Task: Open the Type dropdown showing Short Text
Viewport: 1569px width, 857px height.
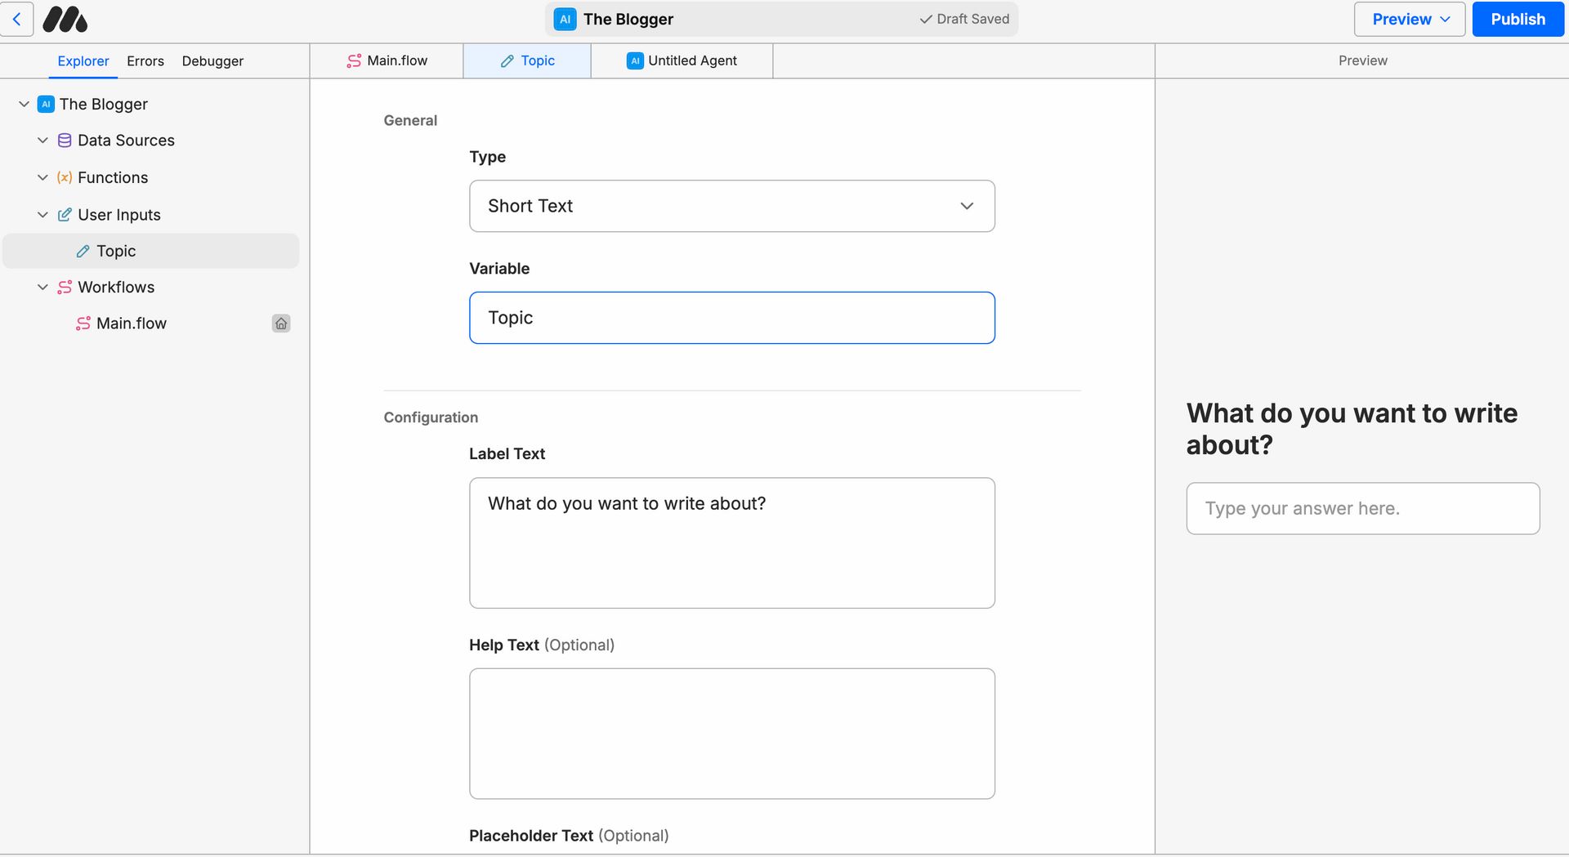Action: pyautogui.click(x=732, y=206)
